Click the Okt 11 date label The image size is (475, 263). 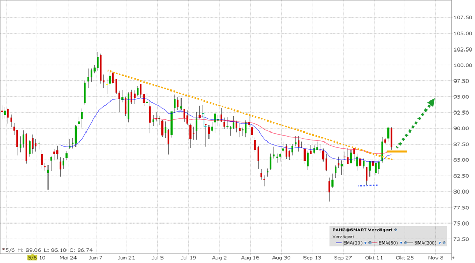[374, 258]
